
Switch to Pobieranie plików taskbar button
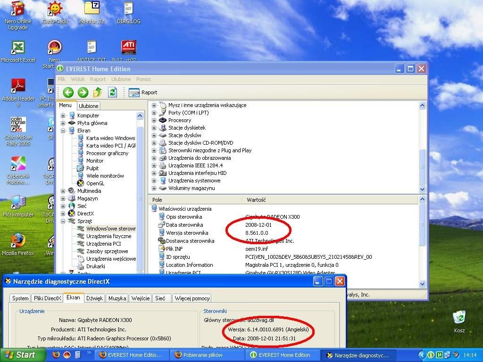208,355
